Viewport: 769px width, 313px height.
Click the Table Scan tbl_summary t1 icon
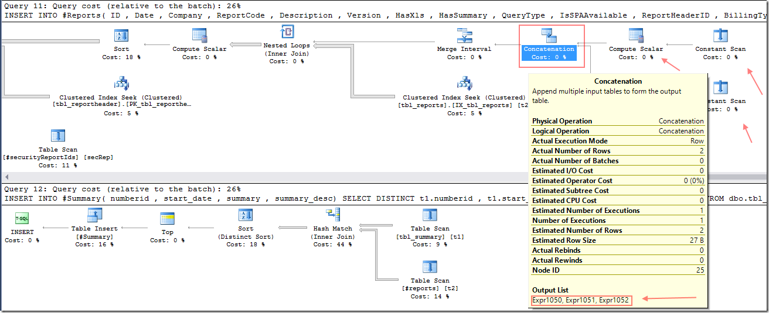tap(430, 216)
